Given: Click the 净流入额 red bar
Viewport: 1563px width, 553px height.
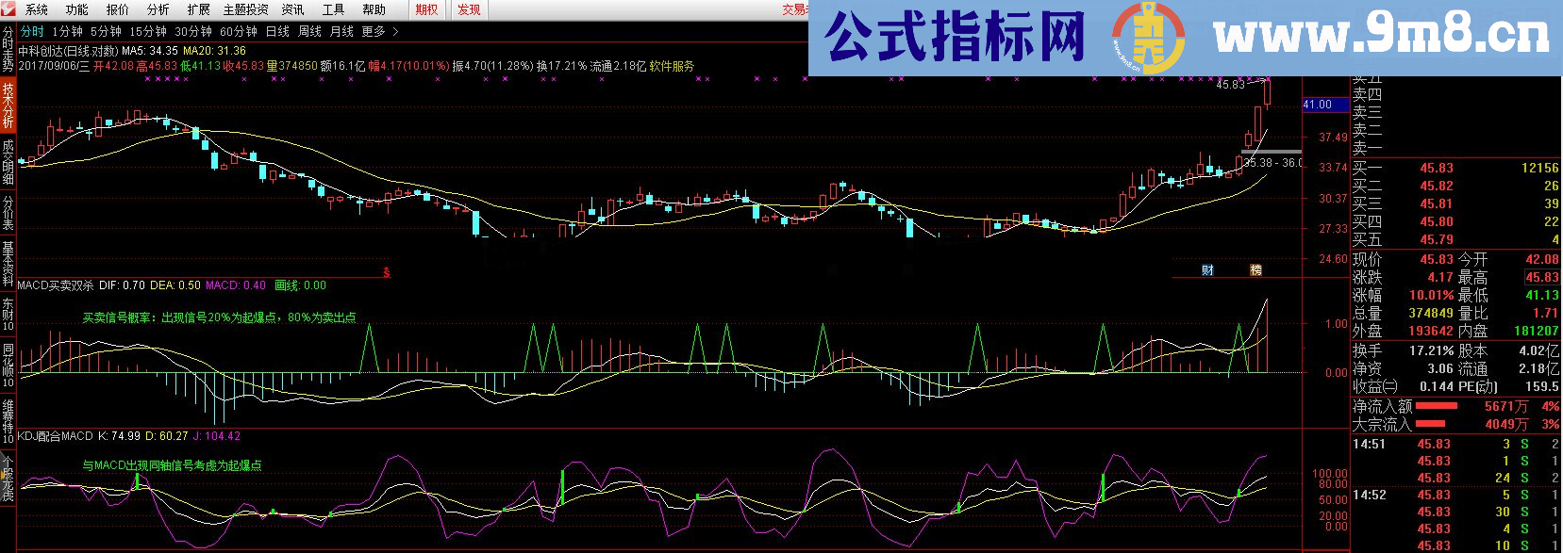Looking at the screenshot, I should click(x=1436, y=406).
